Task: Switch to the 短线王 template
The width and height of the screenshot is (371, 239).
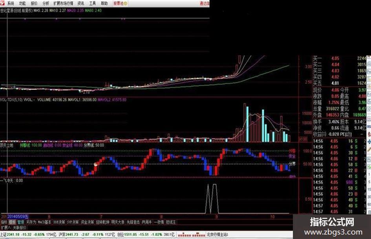Action: pyautogui.click(x=171, y=222)
